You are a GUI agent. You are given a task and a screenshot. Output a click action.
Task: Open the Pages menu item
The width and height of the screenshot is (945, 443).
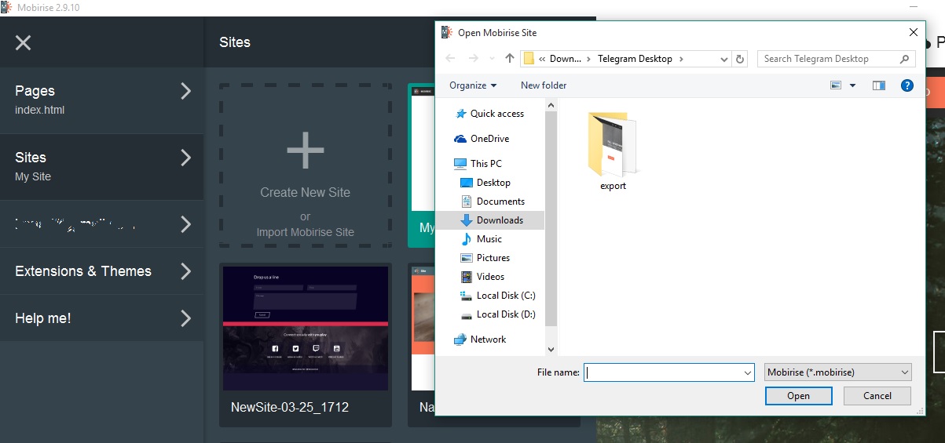point(101,99)
